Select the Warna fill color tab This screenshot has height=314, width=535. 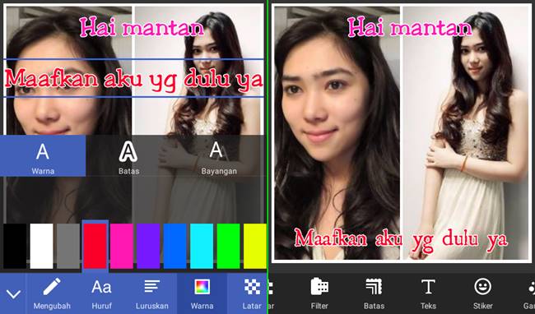pos(43,155)
